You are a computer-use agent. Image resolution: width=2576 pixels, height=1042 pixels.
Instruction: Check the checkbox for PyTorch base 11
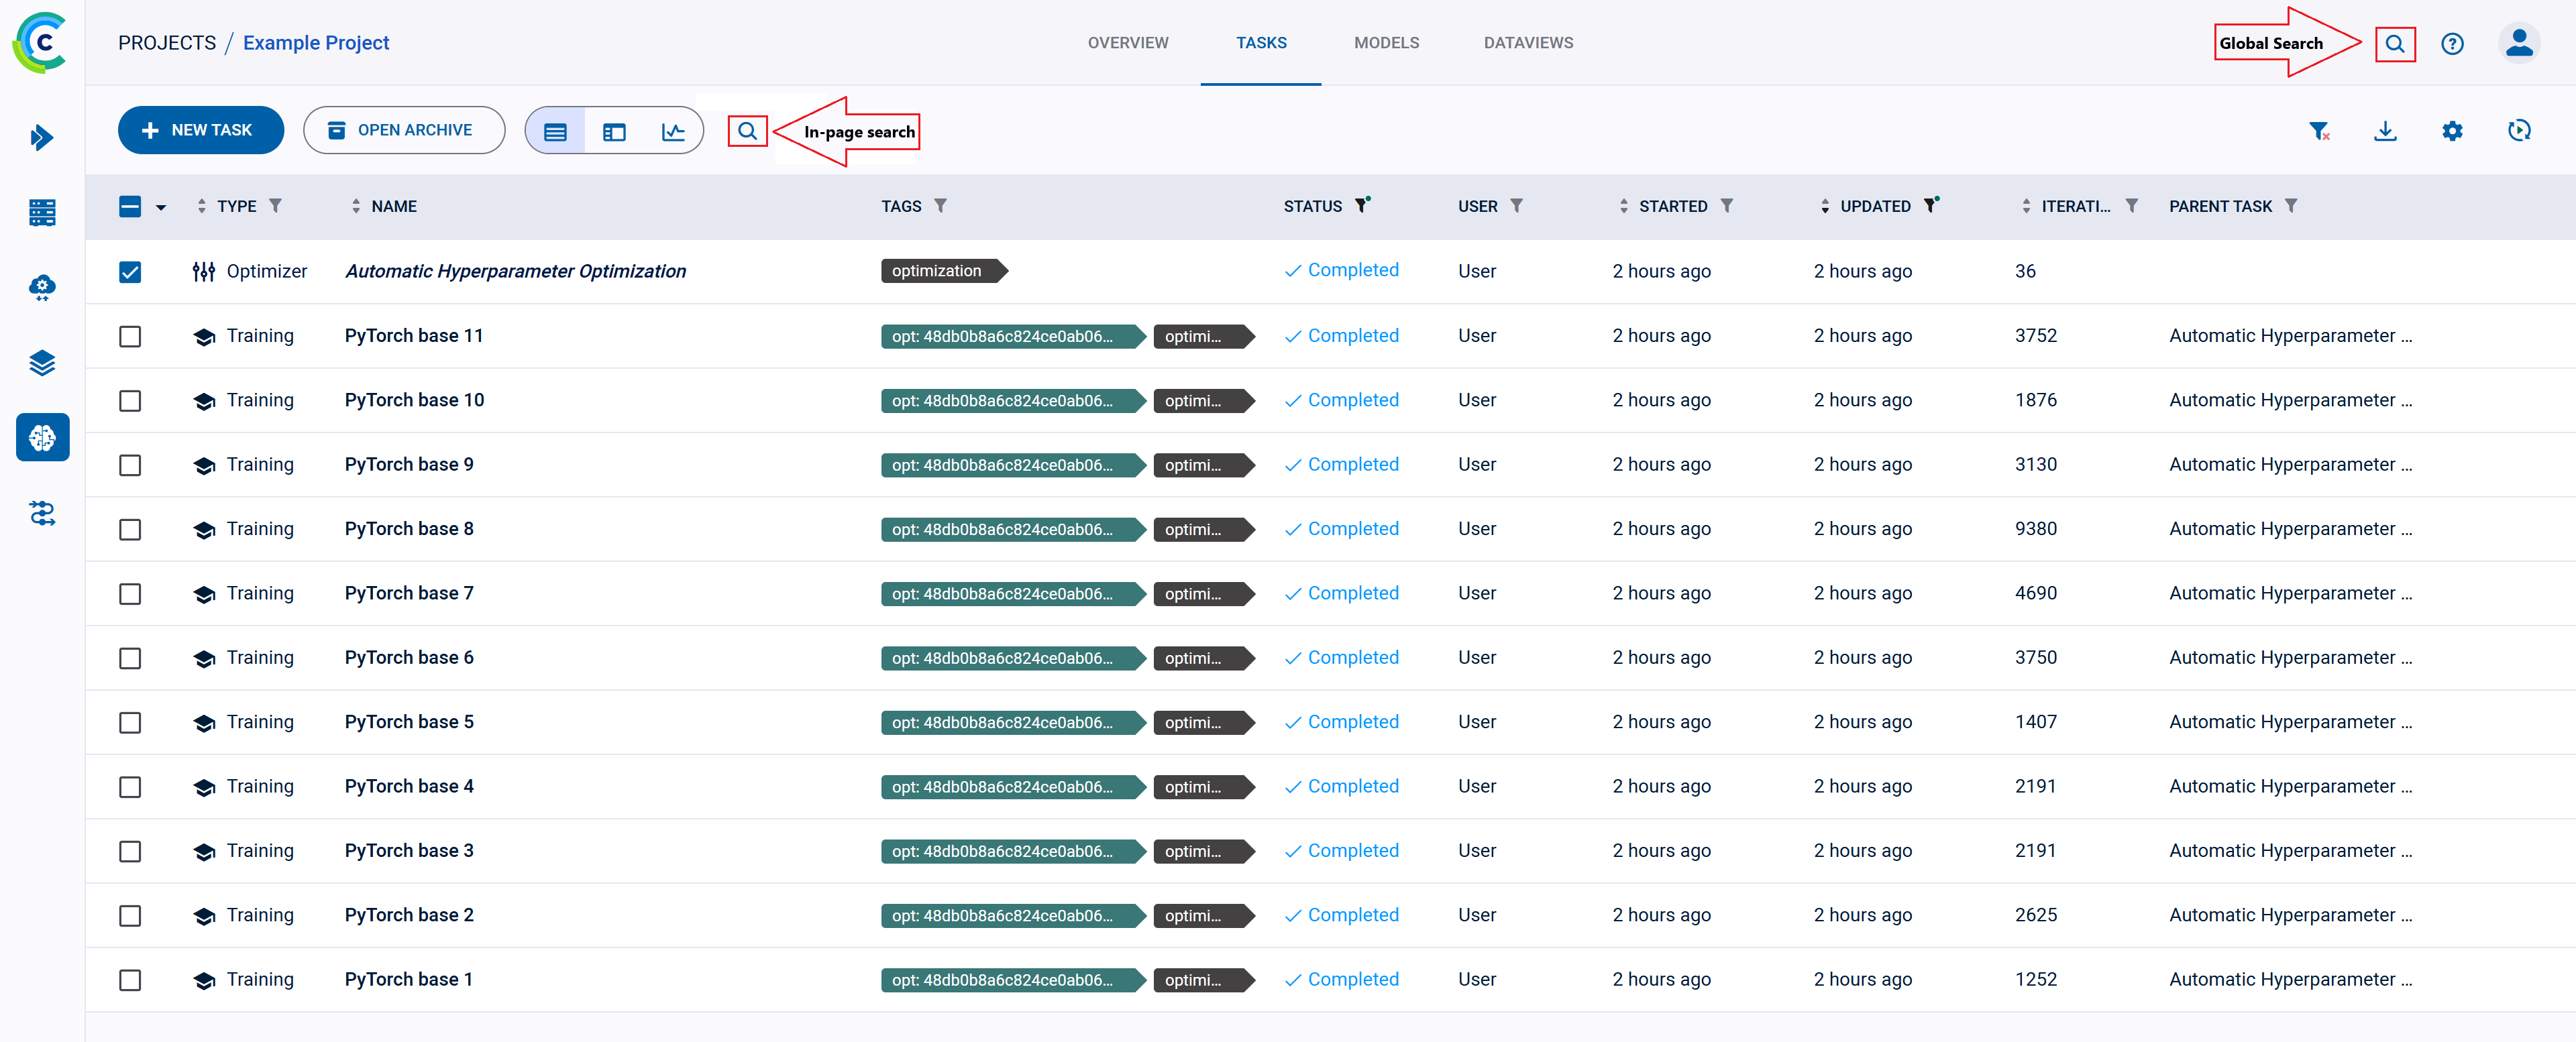click(130, 336)
